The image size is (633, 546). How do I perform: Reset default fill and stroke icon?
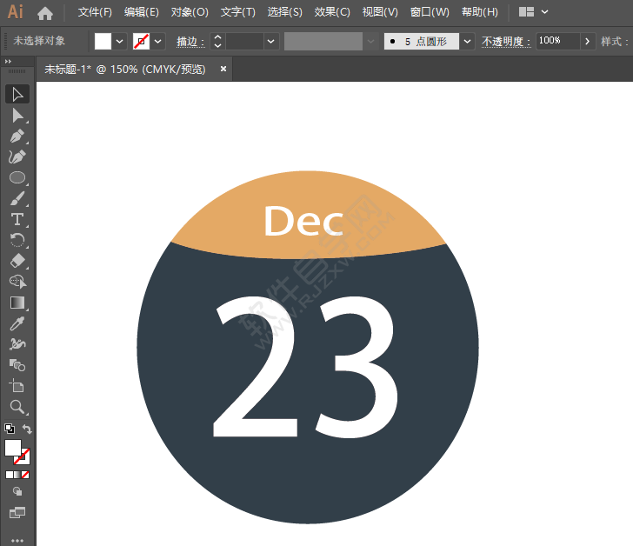pos(10,429)
